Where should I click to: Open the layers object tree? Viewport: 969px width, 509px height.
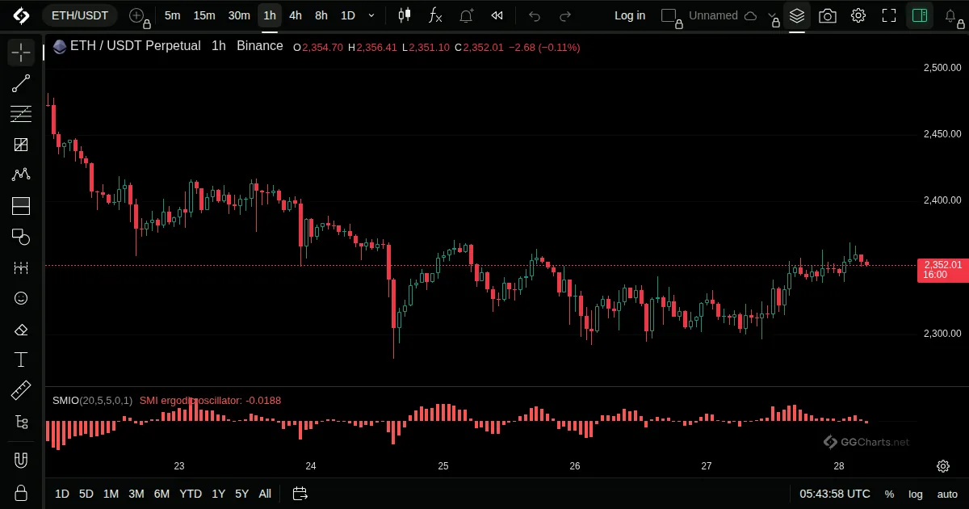(x=797, y=15)
